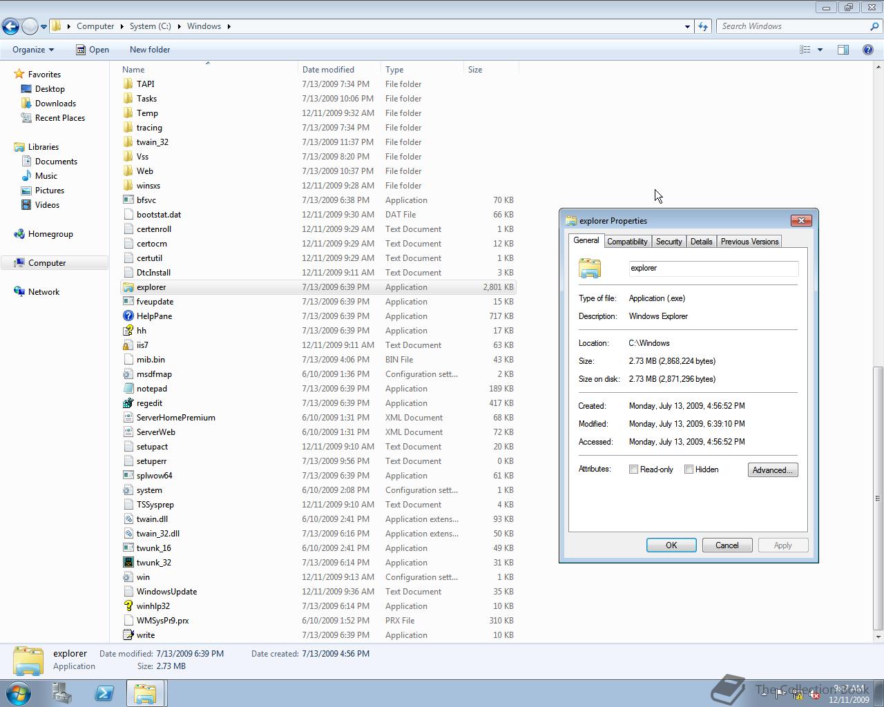Click the Back navigation arrow
The image size is (884, 707).
[10, 26]
